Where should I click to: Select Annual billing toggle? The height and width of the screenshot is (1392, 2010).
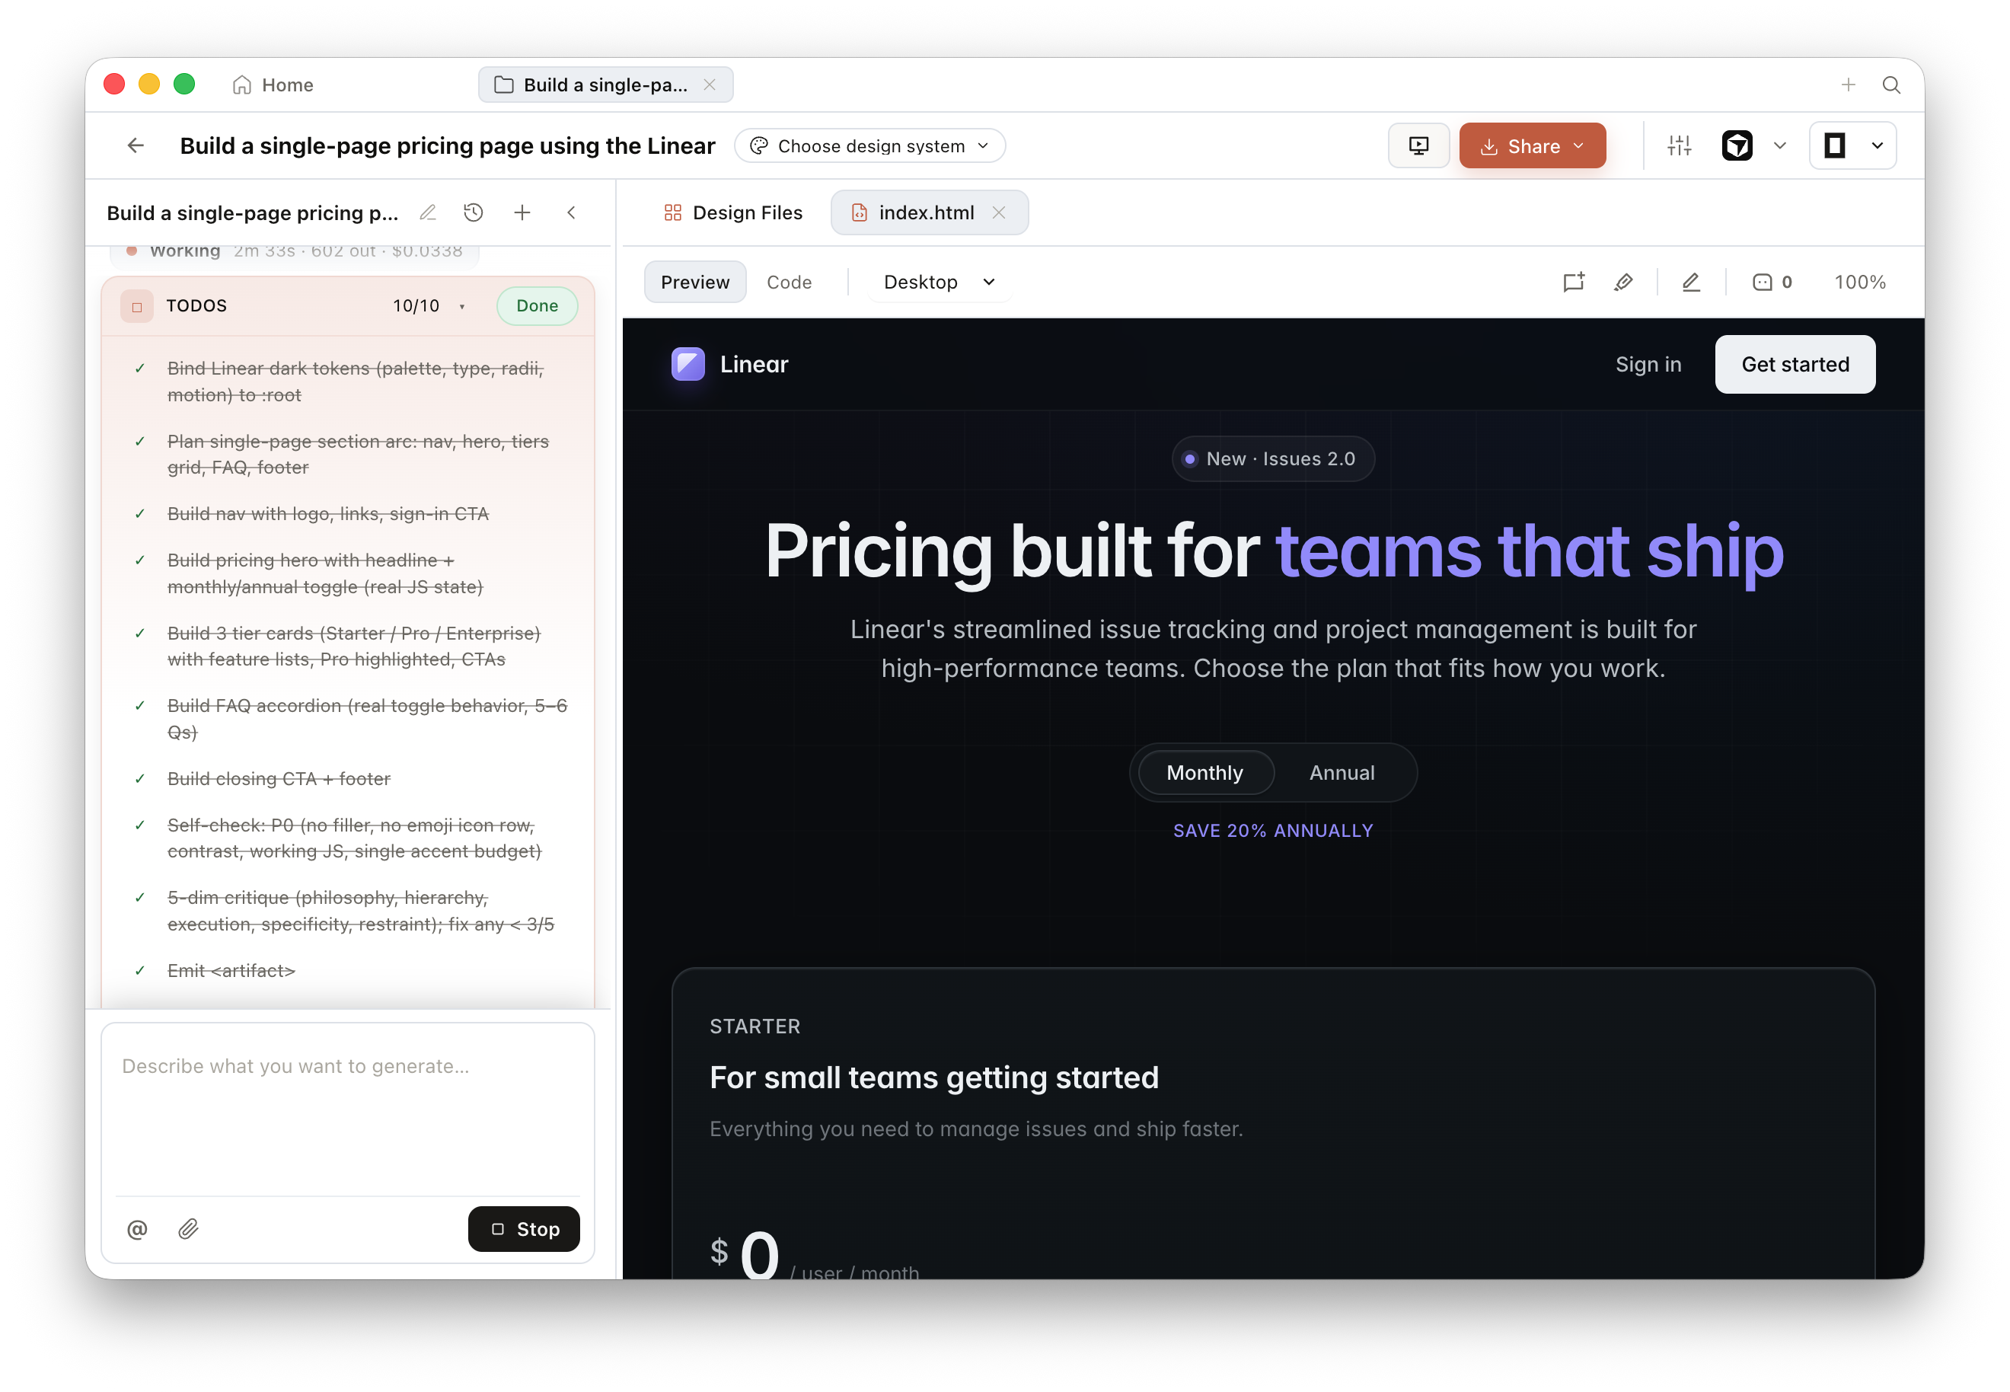[x=1342, y=773]
